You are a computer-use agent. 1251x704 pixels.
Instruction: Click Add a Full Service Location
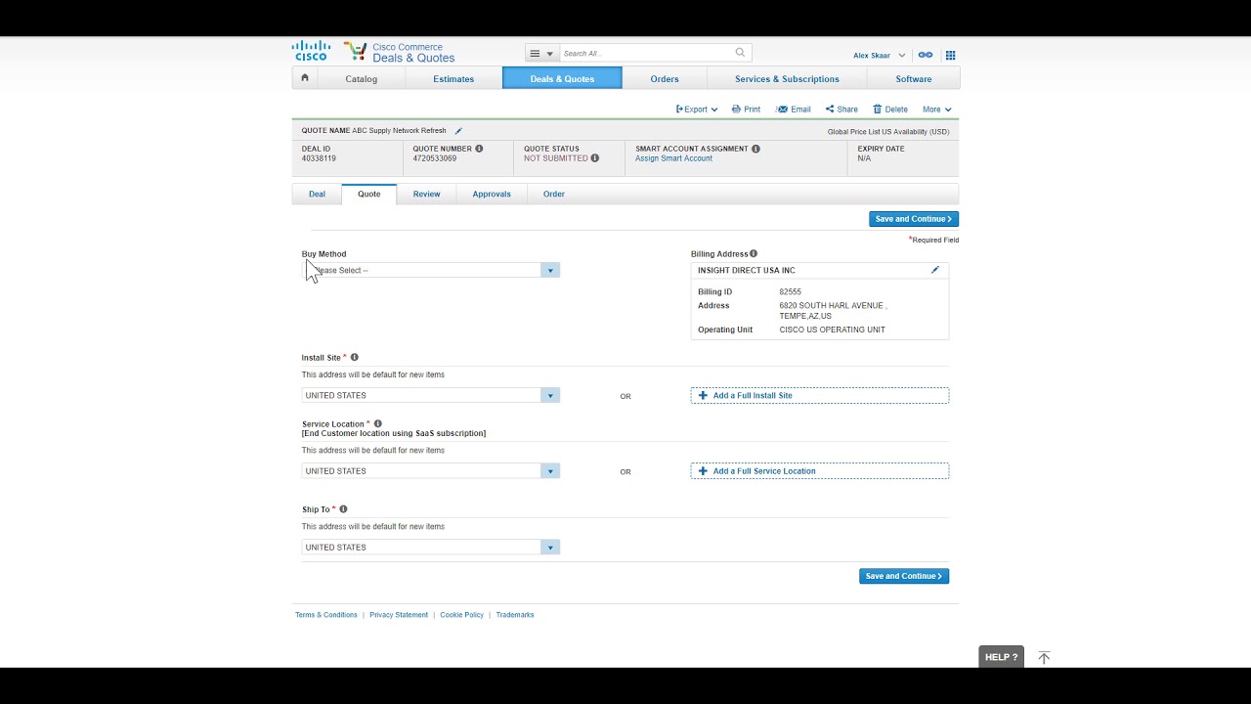click(820, 471)
